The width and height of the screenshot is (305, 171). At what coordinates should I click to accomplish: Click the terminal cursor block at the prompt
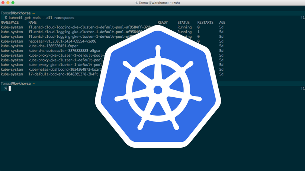click(x=10, y=88)
